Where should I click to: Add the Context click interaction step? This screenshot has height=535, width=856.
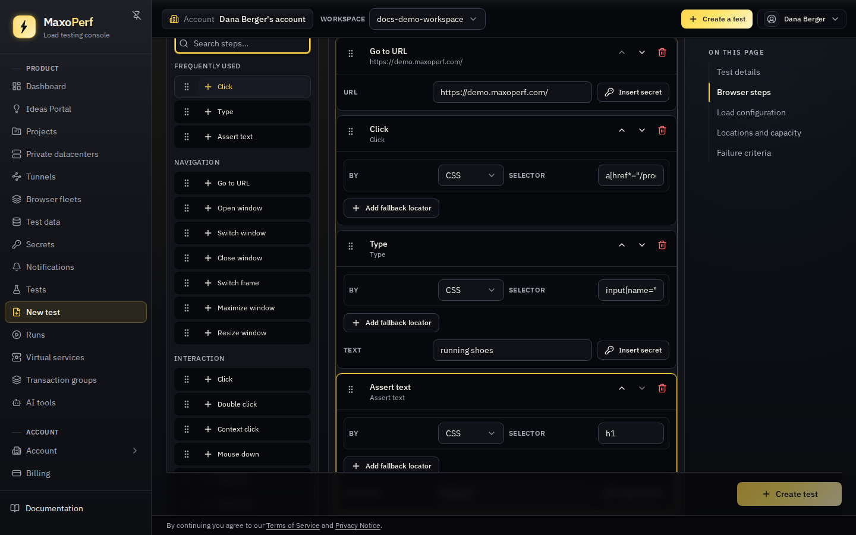243,429
